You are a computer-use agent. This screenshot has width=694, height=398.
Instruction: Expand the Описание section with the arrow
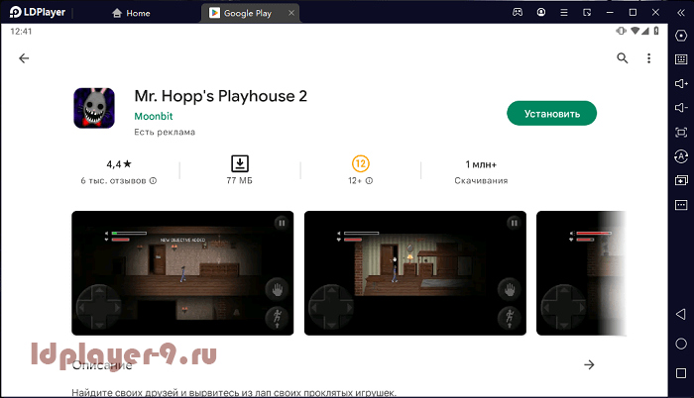point(589,364)
